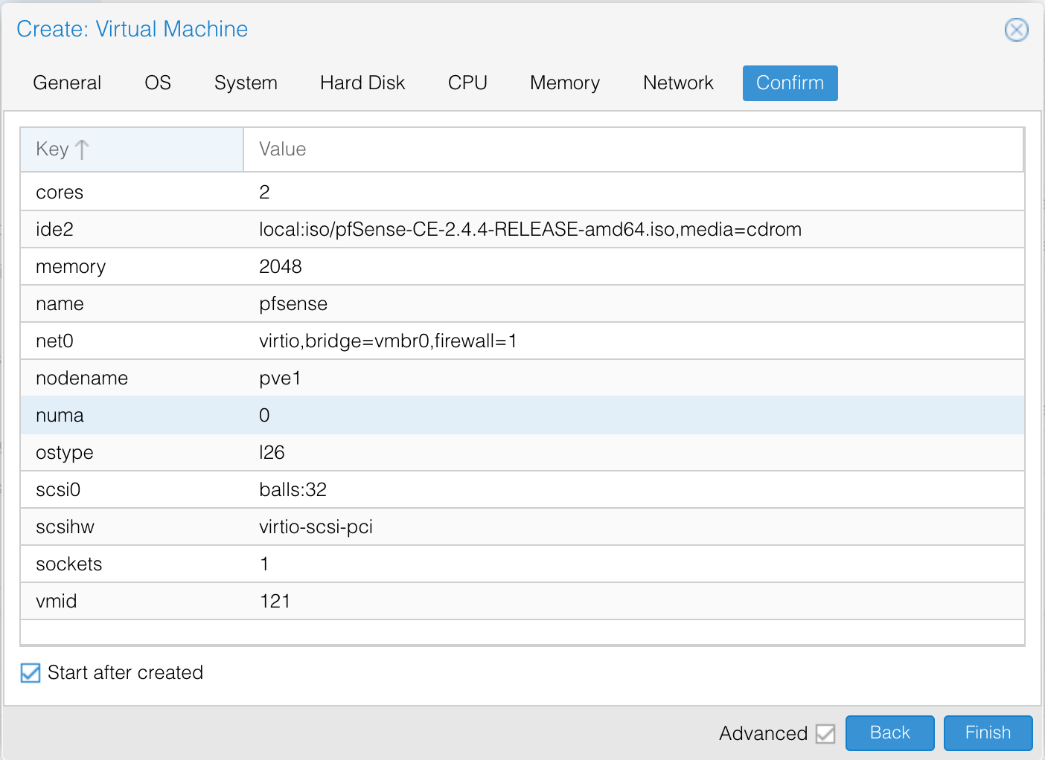Enable the Advanced checkbox
Image resolution: width=1045 pixels, height=760 pixels.
tap(825, 733)
